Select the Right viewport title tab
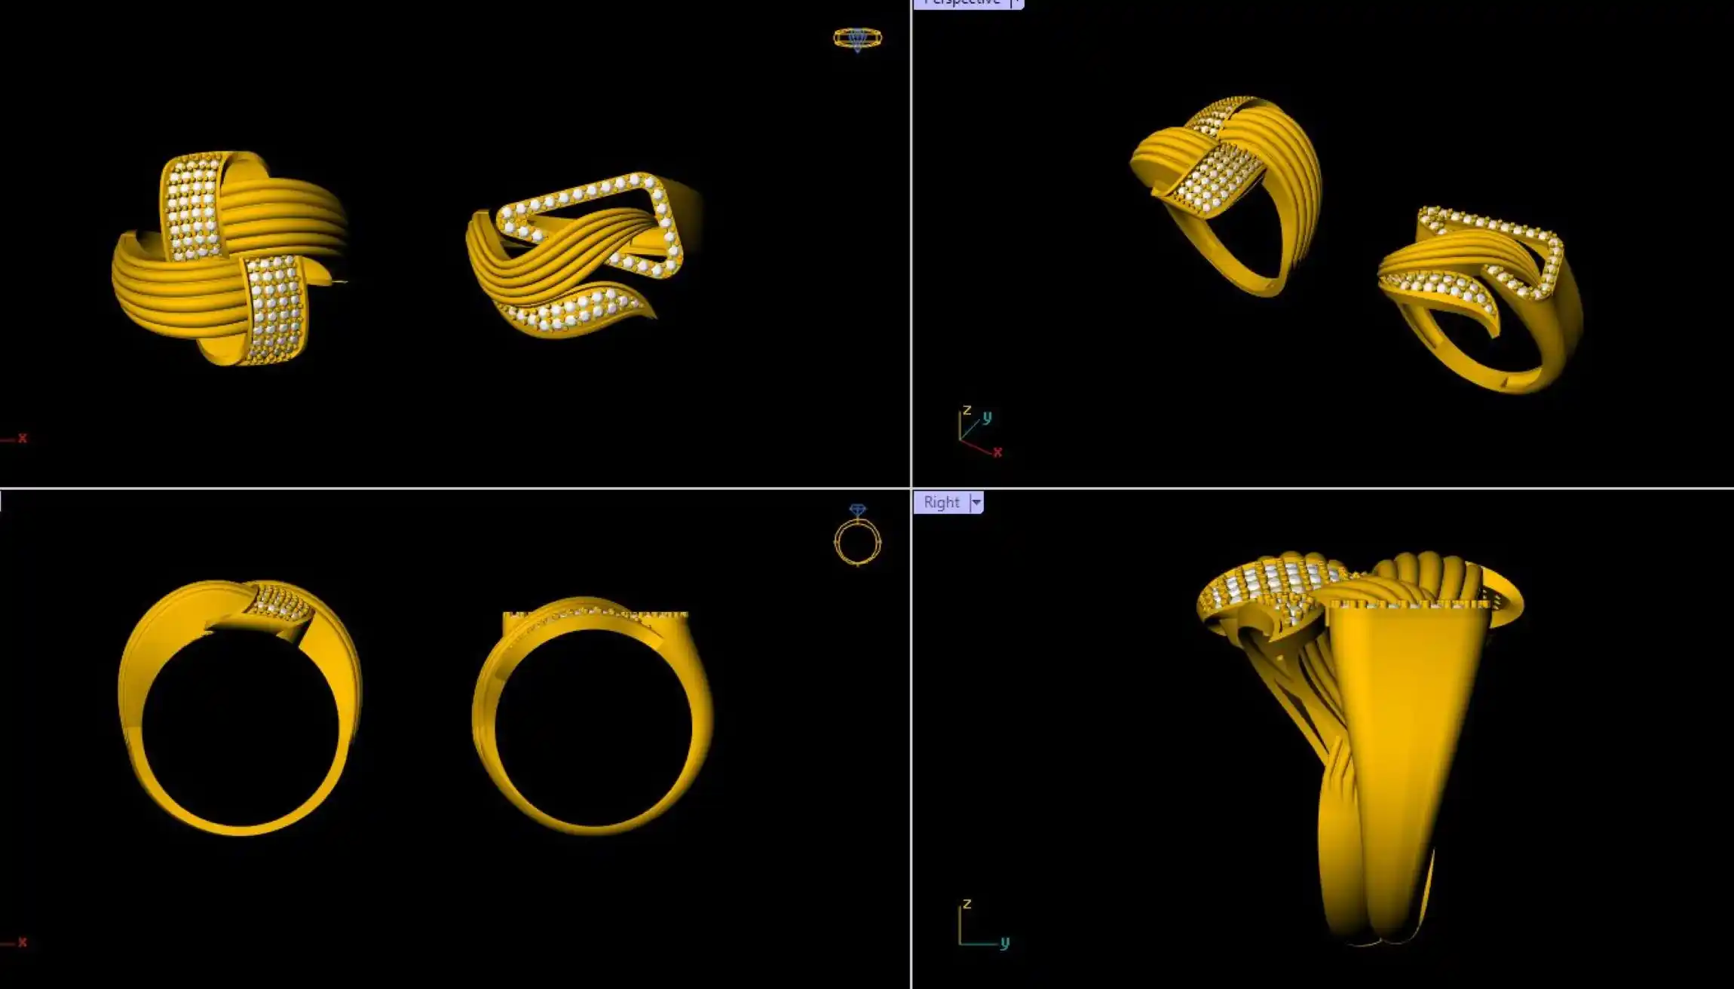 click(941, 502)
